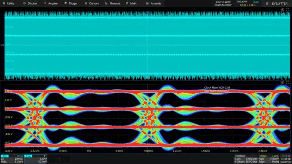Click the 100mV/ scale of C3
Image resolution: width=292 pixels, height=164 pixels.
(x=19, y=159)
